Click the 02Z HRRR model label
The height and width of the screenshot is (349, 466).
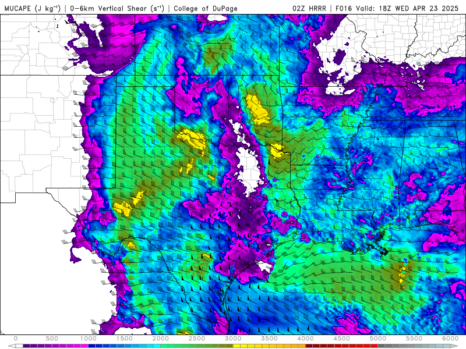point(309,8)
